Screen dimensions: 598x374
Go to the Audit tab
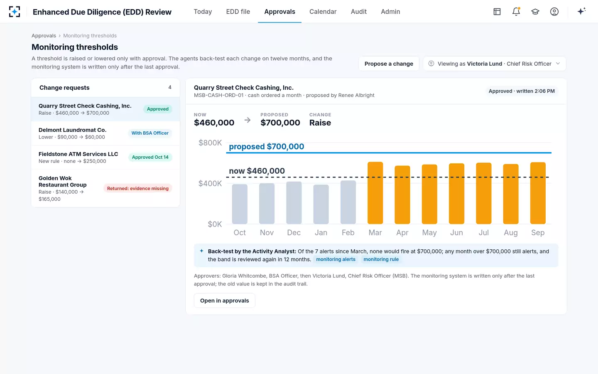point(359,12)
